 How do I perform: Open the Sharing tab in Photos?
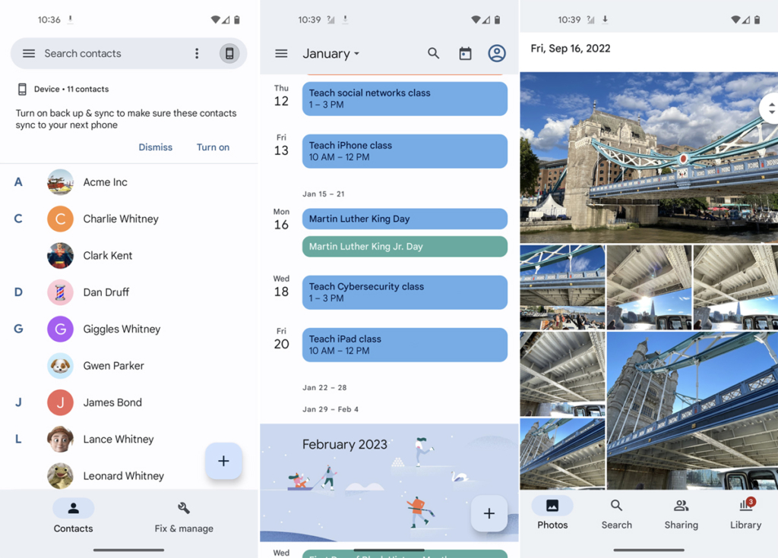click(681, 514)
